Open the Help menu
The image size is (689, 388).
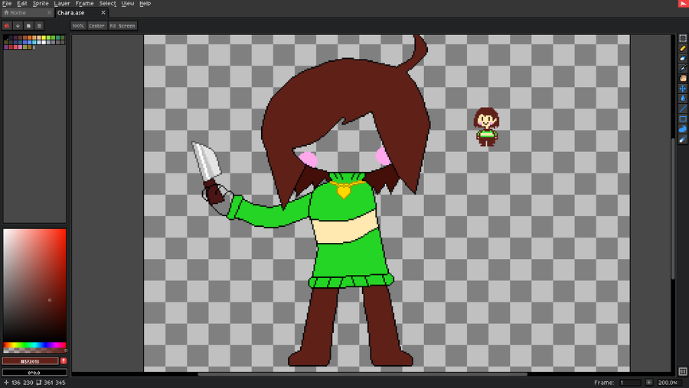pyautogui.click(x=145, y=4)
